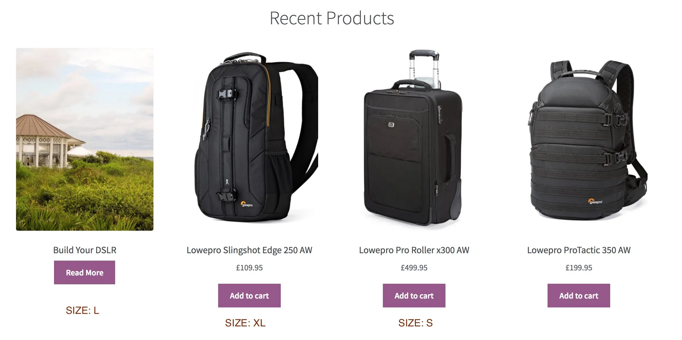Click the £109.95 price
682x340 pixels.
tap(249, 268)
